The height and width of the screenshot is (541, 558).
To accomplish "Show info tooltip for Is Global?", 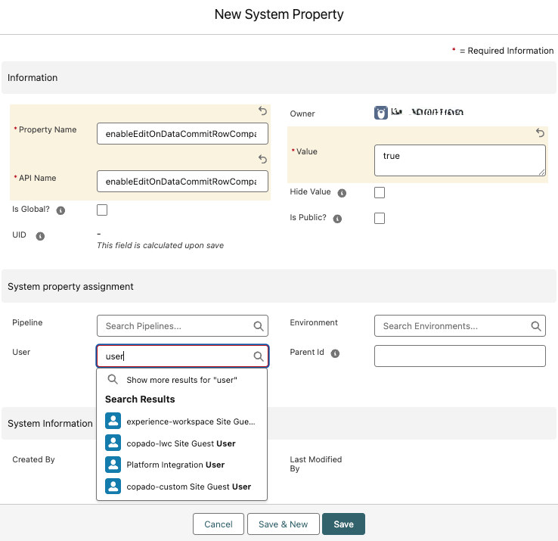I will (60, 210).
